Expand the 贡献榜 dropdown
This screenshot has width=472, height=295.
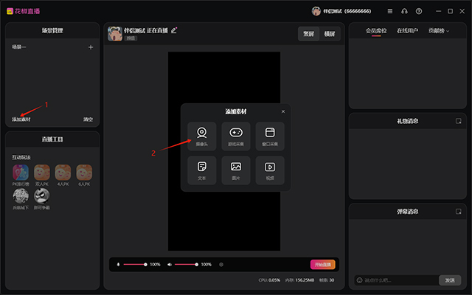tap(439, 31)
